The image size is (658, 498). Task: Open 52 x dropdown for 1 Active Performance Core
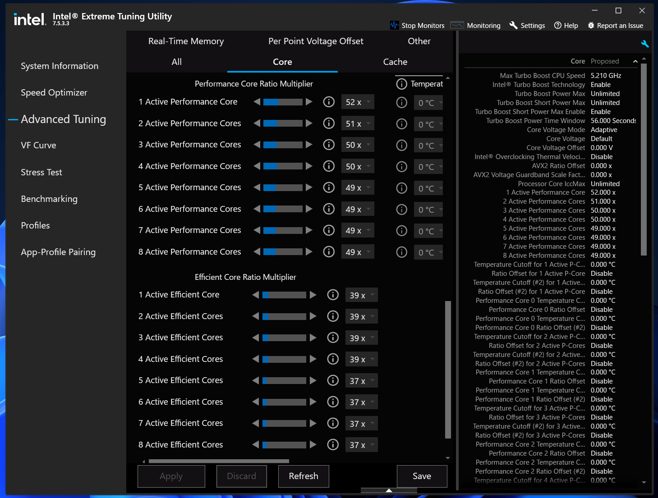pyautogui.click(x=358, y=102)
